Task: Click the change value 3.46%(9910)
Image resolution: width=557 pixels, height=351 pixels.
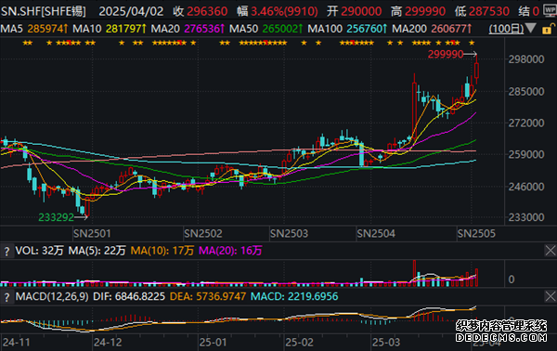Action: pyautogui.click(x=285, y=11)
